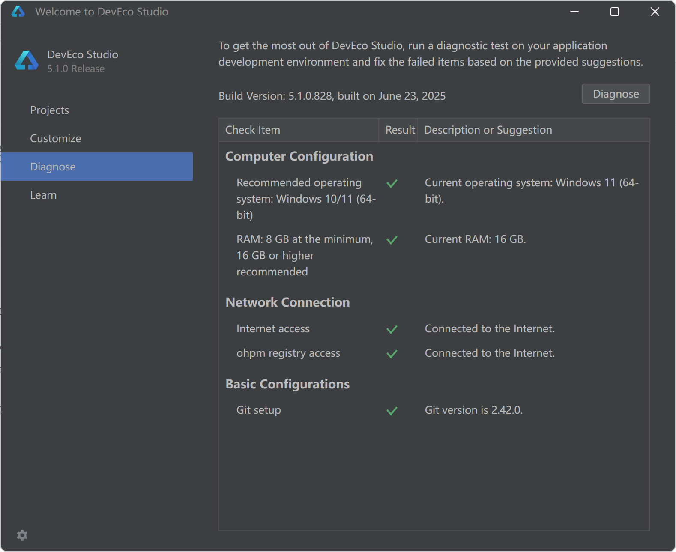Click ohpm registry 'Connected to the Internet.'
This screenshot has width=676, height=552.
coord(490,353)
